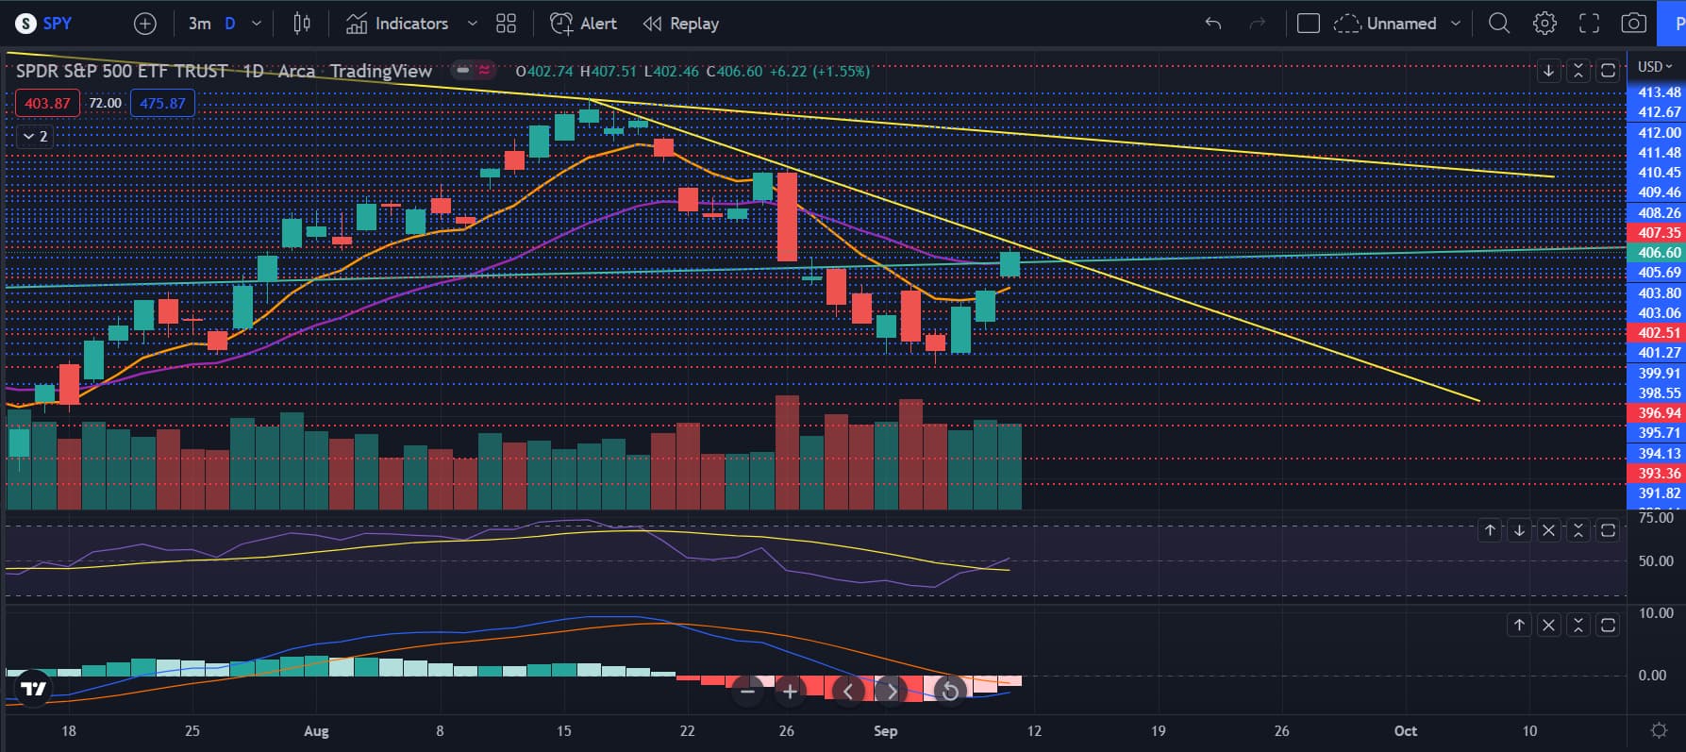The width and height of the screenshot is (1686, 752).
Task: Add a symbol to compare with plus icon
Action: pos(145,24)
